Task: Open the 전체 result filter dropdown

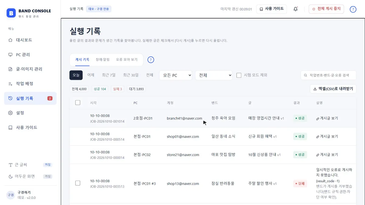Action: 214,75
